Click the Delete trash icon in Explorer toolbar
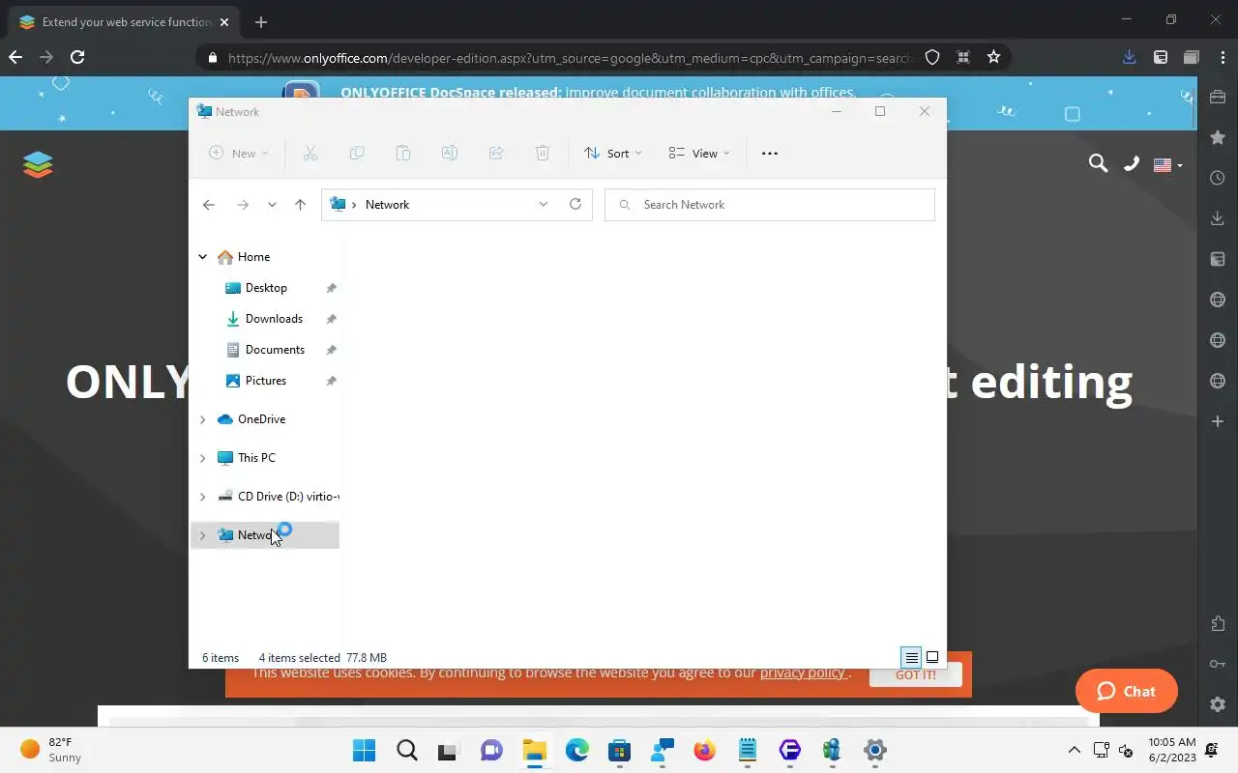This screenshot has width=1238, height=773. pyautogui.click(x=543, y=153)
